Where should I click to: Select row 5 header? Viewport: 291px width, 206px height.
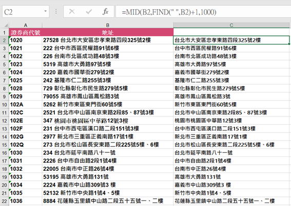(x=4, y=64)
